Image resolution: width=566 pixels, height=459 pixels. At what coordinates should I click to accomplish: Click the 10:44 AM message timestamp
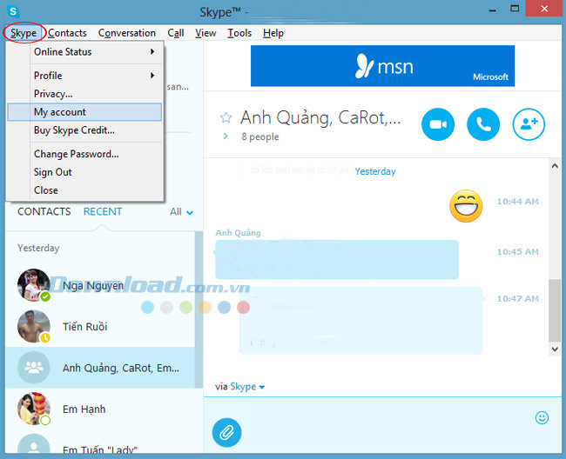tap(517, 202)
